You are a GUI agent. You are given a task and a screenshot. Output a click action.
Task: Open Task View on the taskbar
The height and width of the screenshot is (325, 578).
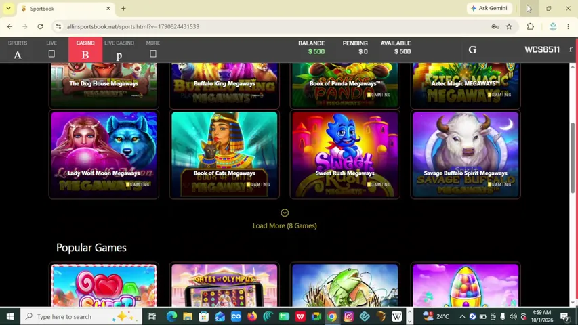click(152, 316)
